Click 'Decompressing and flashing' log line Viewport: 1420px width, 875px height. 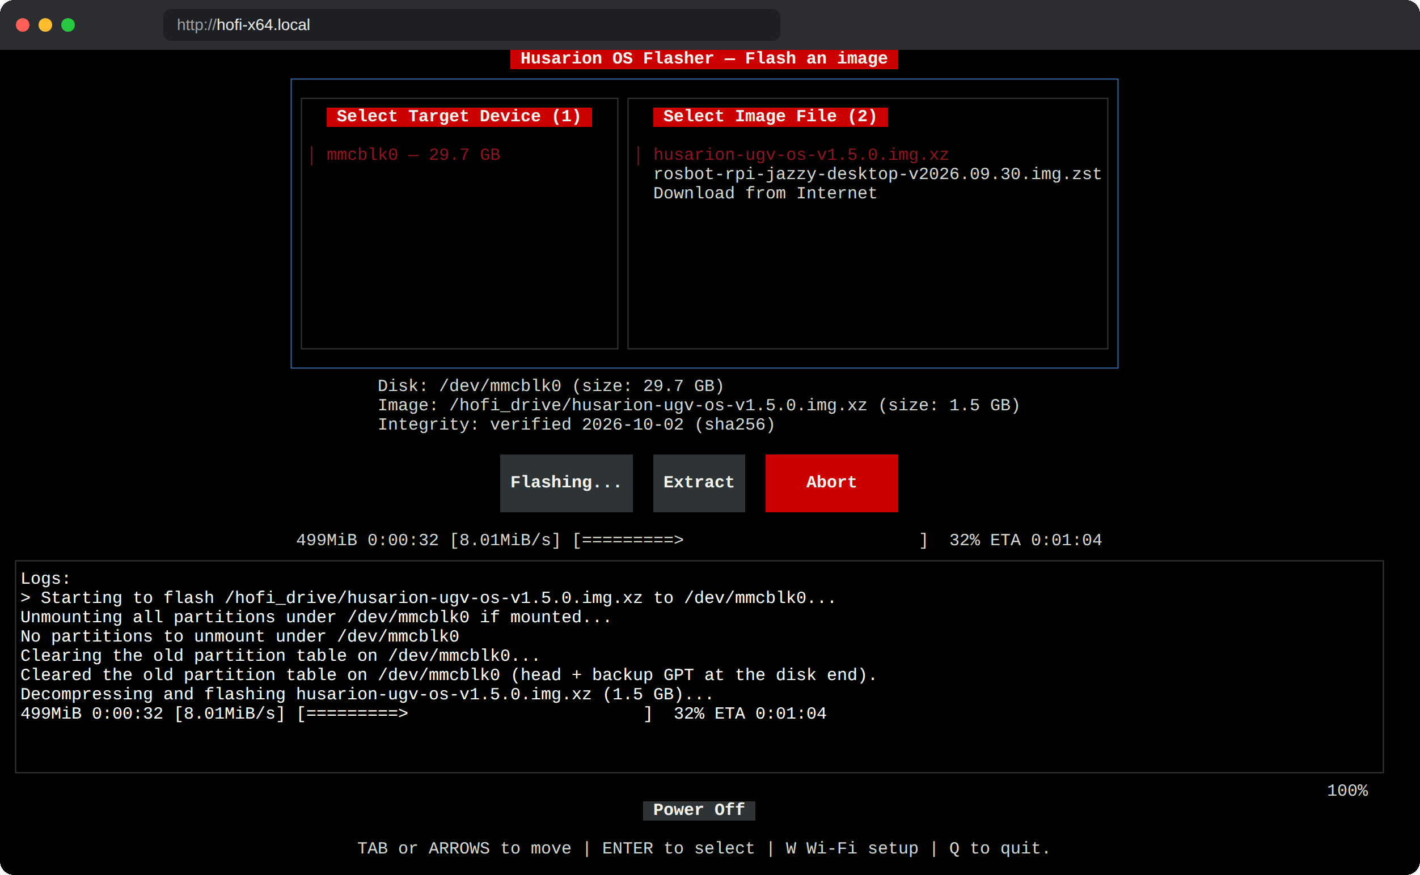click(366, 694)
